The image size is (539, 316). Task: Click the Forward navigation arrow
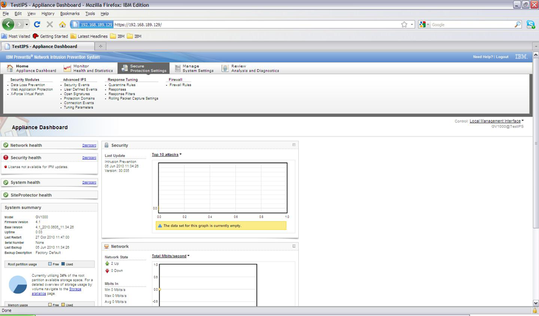point(19,25)
